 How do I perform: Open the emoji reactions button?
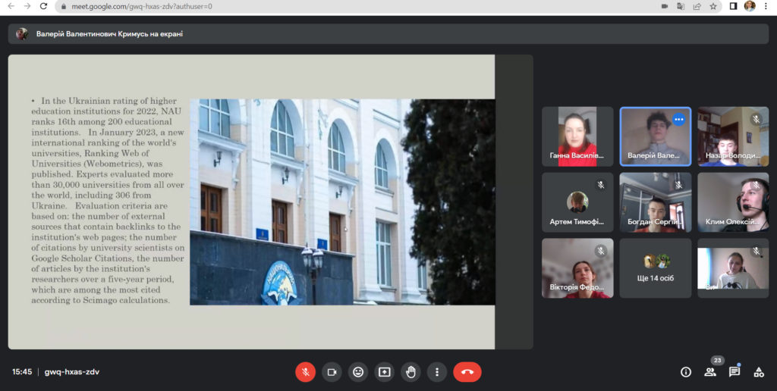pyautogui.click(x=358, y=372)
